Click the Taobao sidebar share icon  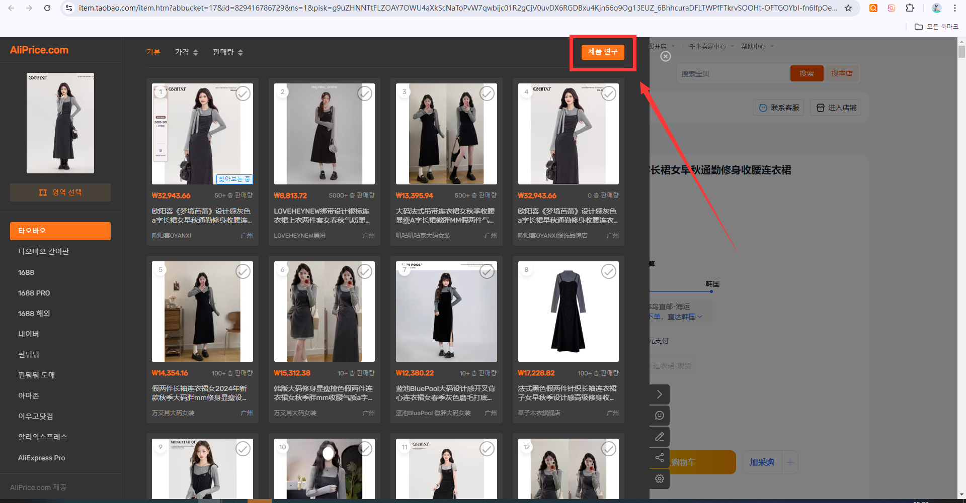tap(660, 458)
